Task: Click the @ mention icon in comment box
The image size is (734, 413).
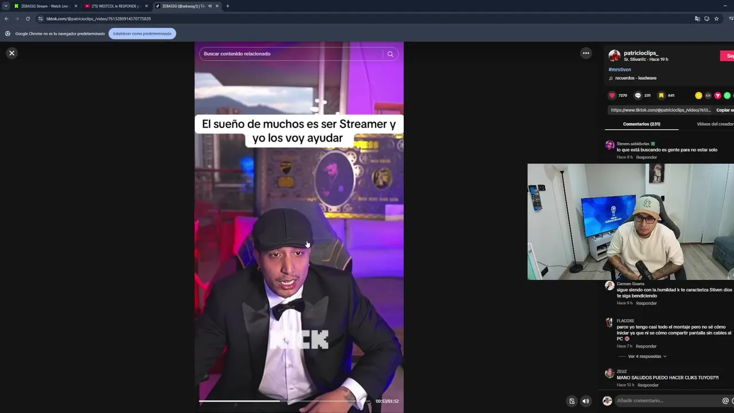Action: tap(725, 400)
